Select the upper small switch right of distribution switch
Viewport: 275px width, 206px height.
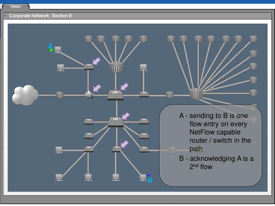click(144, 121)
